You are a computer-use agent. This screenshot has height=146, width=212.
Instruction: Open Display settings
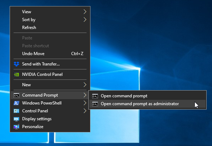pos(50,119)
